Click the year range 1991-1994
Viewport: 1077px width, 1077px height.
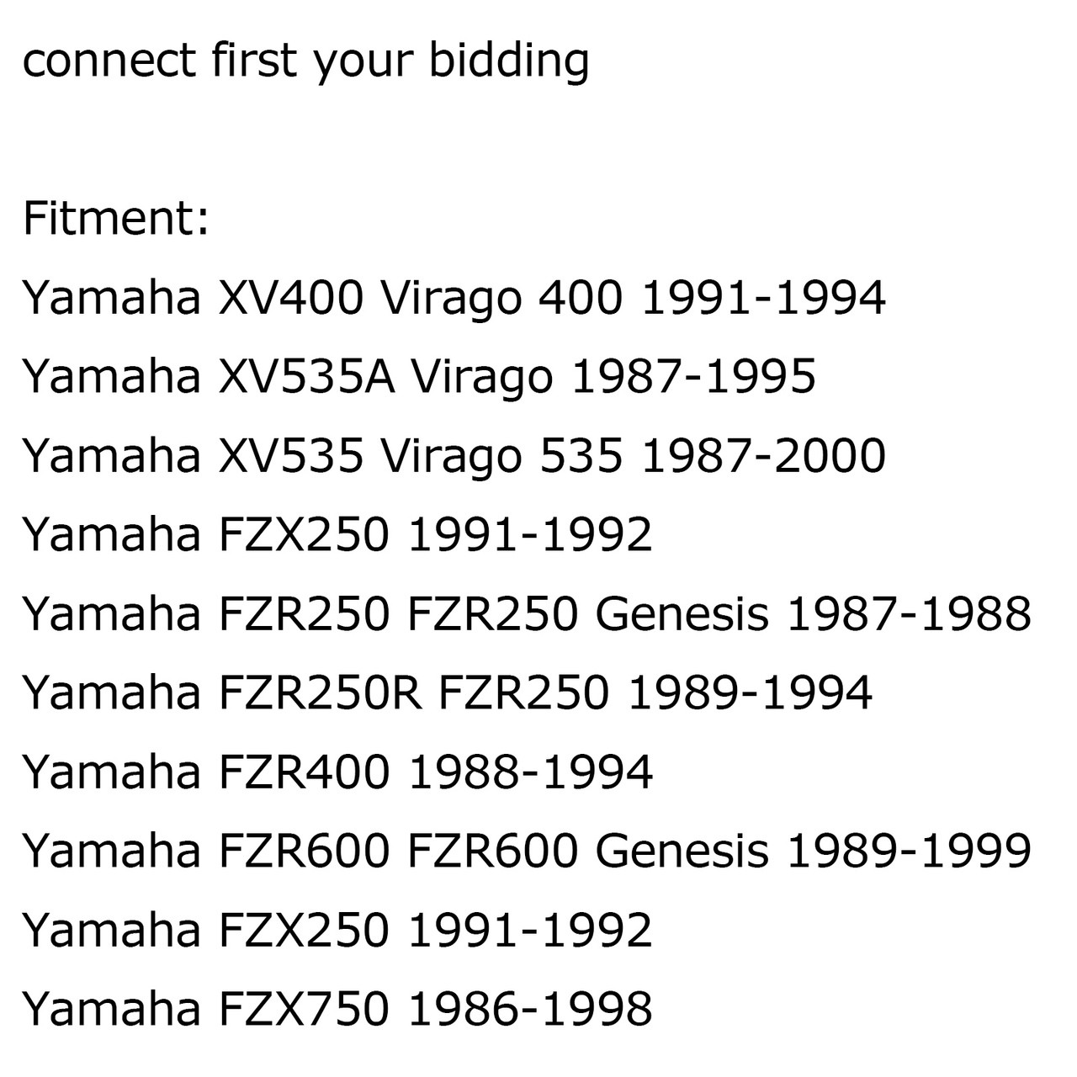coord(764,298)
